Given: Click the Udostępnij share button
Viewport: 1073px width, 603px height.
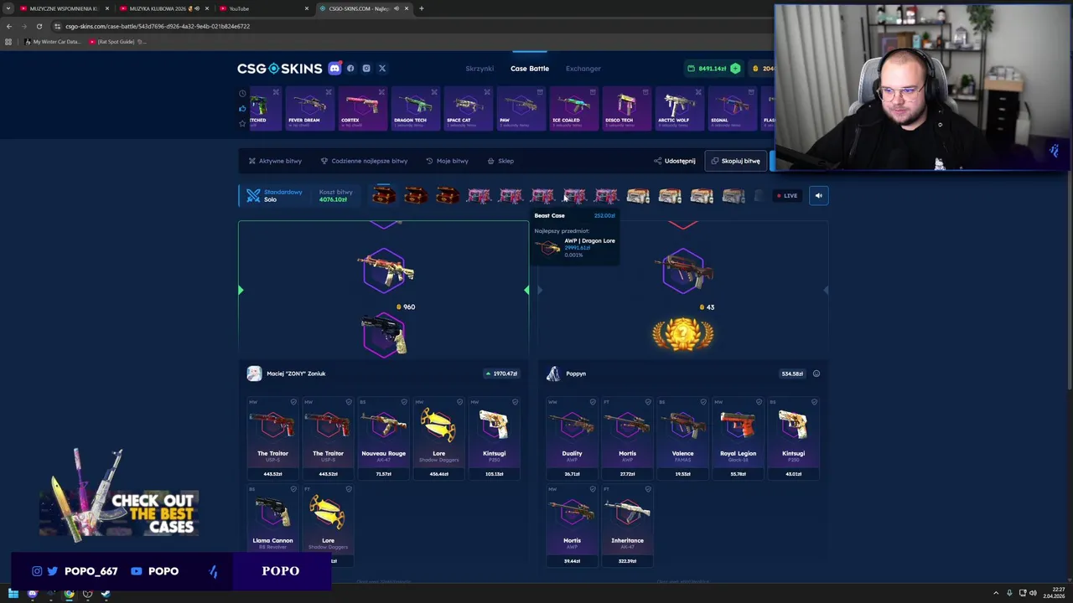Looking at the screenshot, I should click(675, 161).
